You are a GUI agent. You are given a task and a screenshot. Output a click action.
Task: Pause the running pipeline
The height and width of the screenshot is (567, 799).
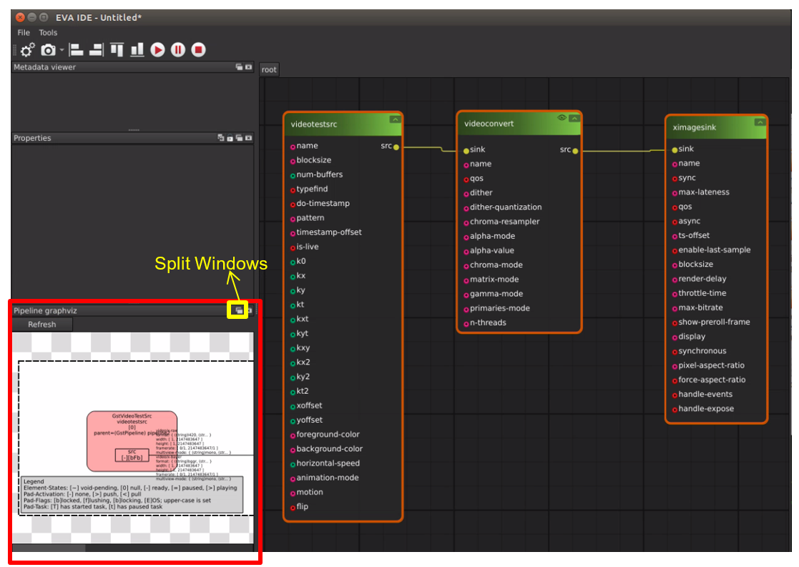point(178,50)
